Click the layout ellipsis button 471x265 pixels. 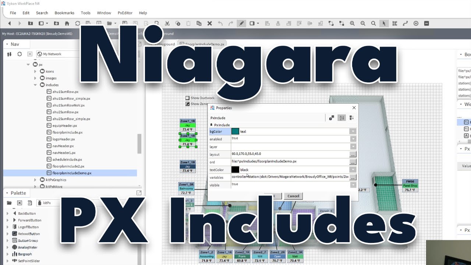click(353, 154)
